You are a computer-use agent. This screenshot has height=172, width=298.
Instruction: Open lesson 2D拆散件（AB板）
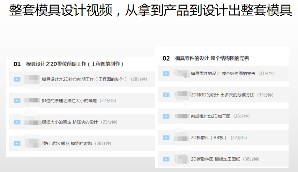pos(208,137)
